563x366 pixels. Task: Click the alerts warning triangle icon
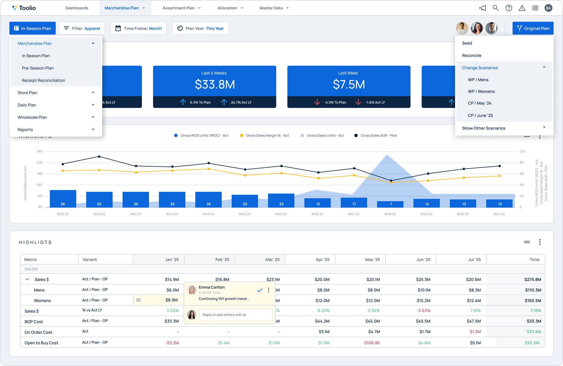(522, 8)
